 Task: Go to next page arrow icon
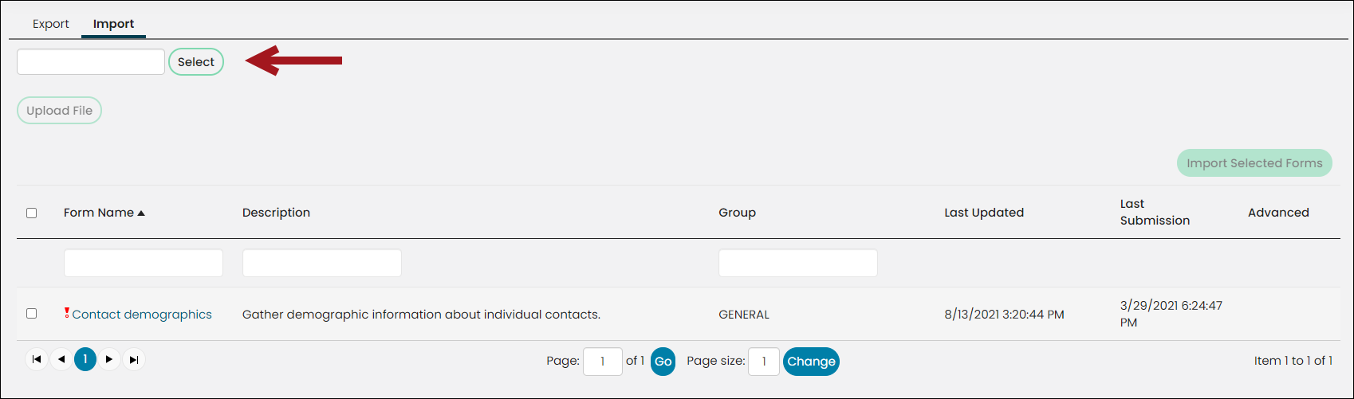(x=109, y=360)
